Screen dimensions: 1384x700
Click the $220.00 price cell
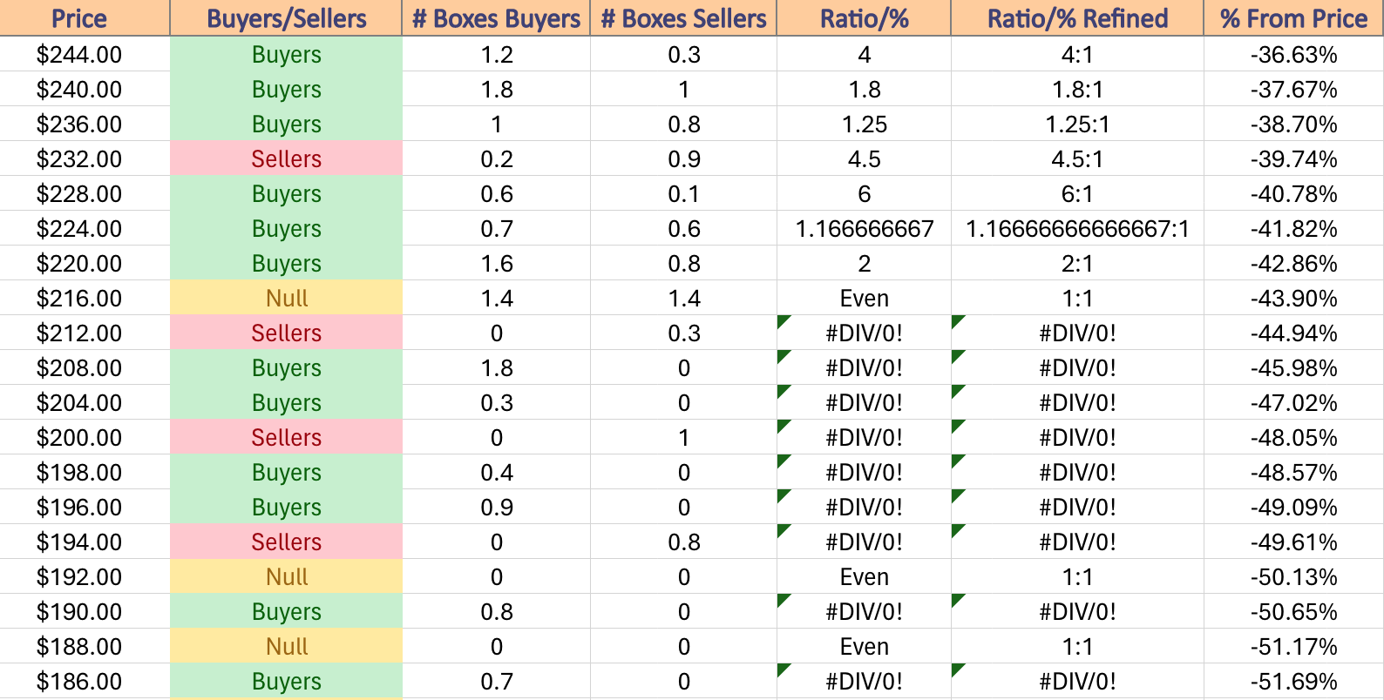pyautogui.click(x=85, y=263)
